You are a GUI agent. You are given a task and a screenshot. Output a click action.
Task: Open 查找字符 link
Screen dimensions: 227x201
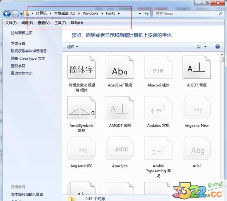18,66
